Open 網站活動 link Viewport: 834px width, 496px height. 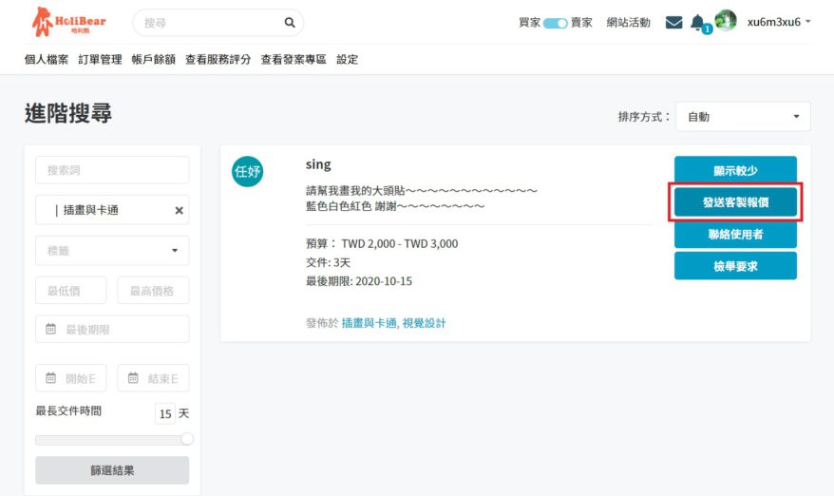pos(628,23)
